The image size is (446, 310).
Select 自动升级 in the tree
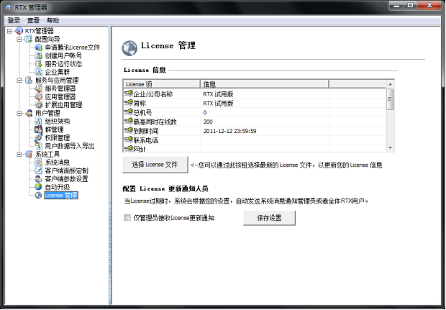point(58,187)
